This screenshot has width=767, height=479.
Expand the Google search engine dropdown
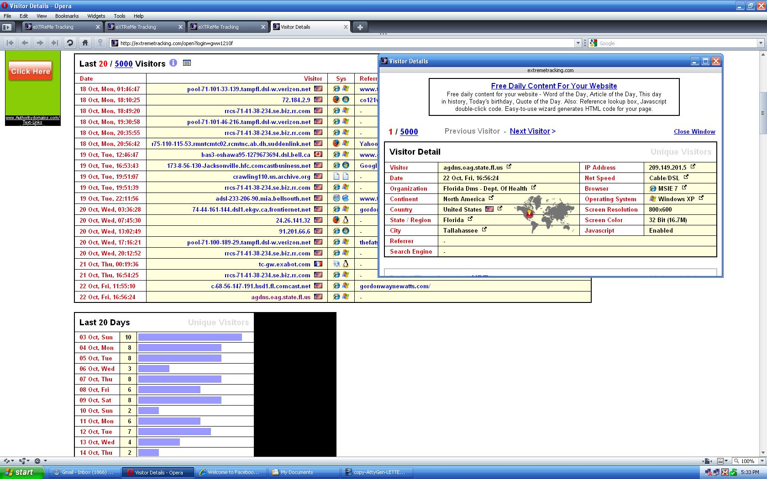[761, 43]
